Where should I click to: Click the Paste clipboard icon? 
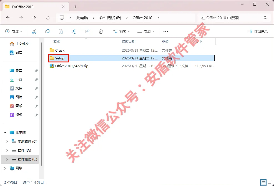(x=61, y=31)
